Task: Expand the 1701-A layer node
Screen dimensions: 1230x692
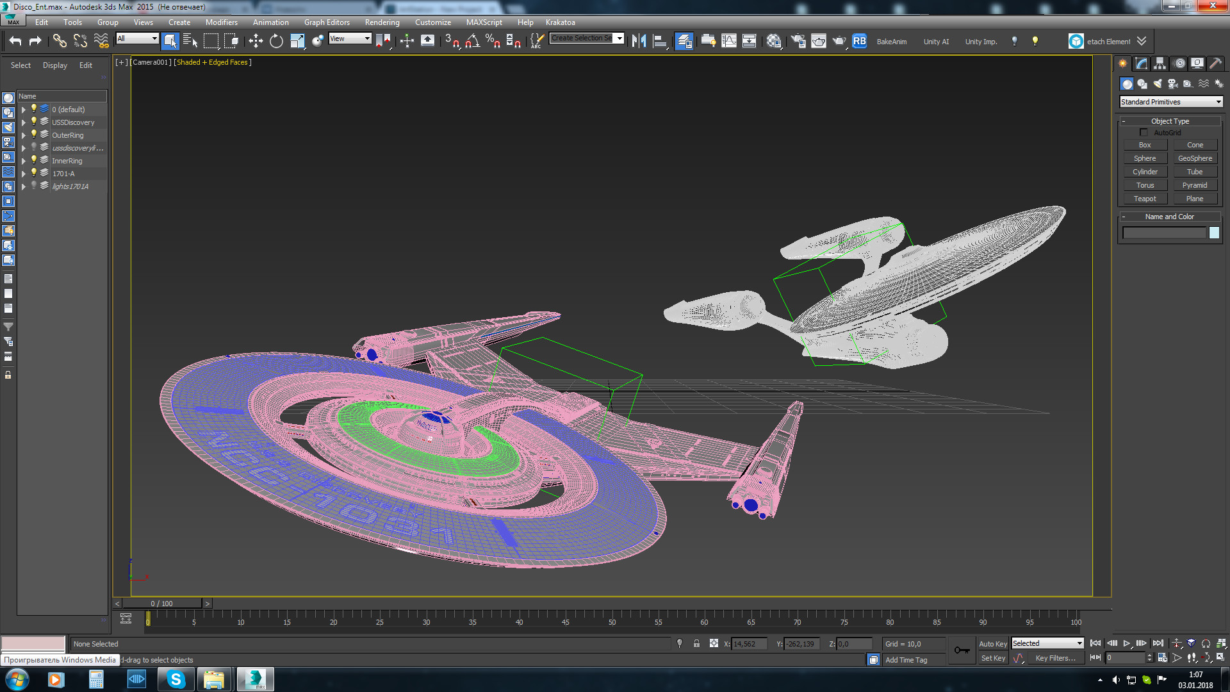Action: tap(24, 174)
